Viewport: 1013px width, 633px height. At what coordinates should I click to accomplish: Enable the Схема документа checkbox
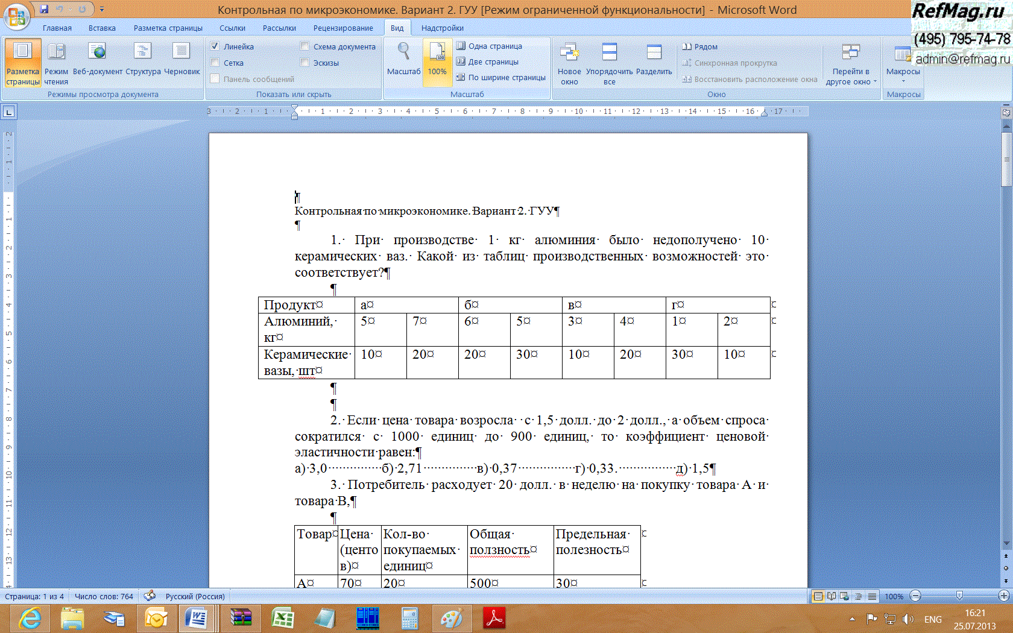(305, 46)
